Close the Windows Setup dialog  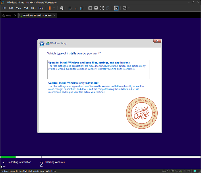tap(157, 41)
